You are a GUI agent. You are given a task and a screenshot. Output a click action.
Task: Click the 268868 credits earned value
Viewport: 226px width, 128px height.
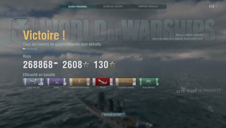pos(38,65)
